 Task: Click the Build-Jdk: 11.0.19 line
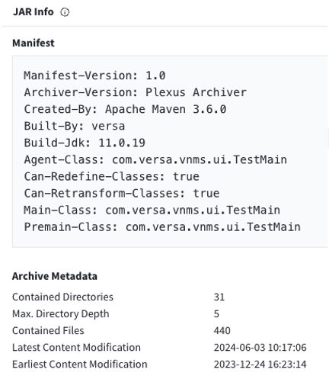(x=85, y=143)
